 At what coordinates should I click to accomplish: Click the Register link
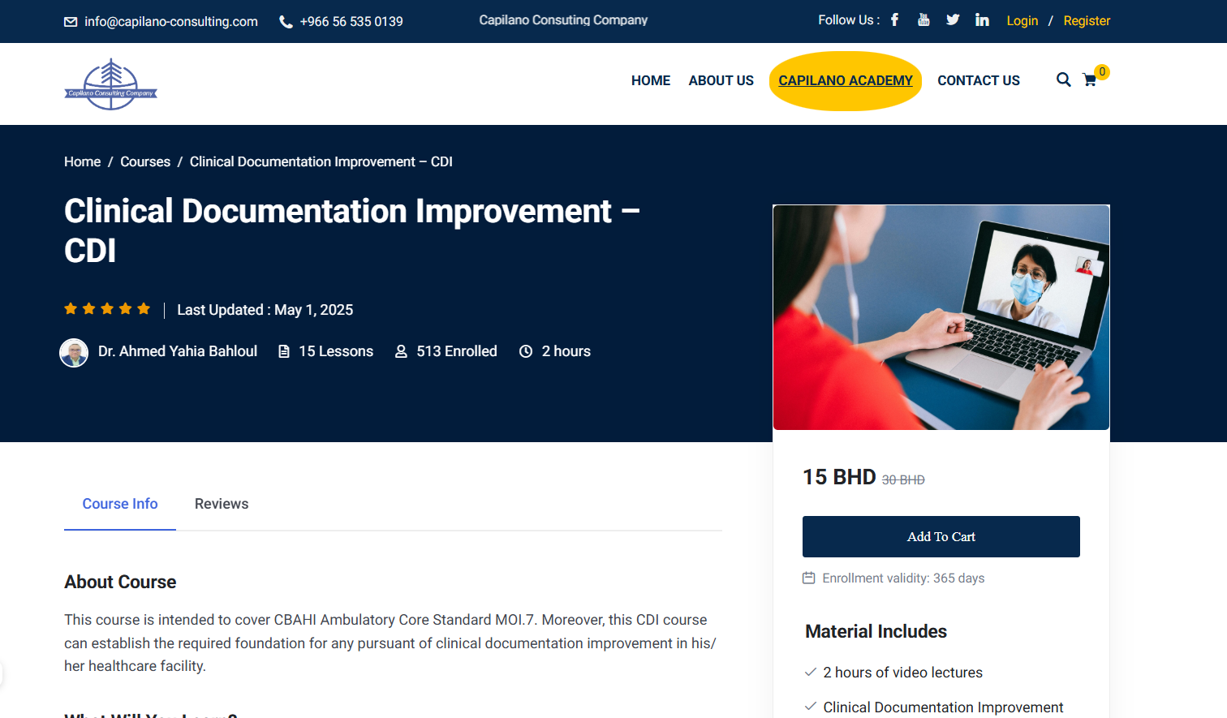tap(1087, 21)
